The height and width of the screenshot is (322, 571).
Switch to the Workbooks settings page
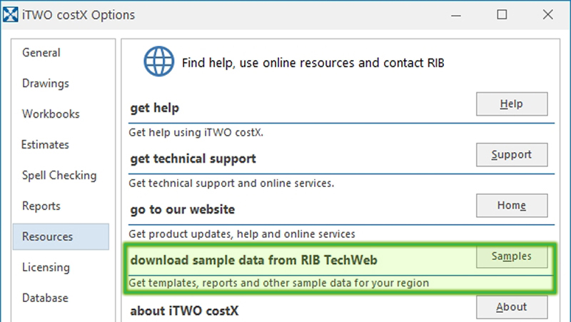(51, 114)
